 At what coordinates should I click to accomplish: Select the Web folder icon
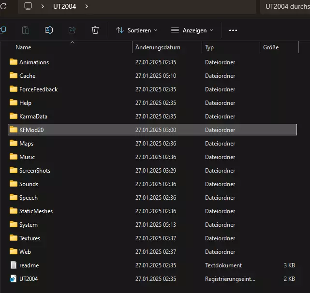tap(14, 251)
